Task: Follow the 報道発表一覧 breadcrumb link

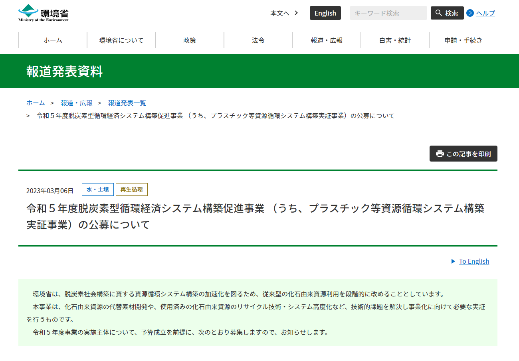Action: click(127, 103)
